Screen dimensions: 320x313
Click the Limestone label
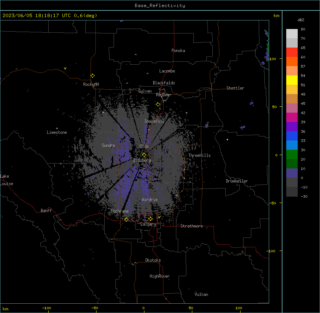click(x=57, y=132)
